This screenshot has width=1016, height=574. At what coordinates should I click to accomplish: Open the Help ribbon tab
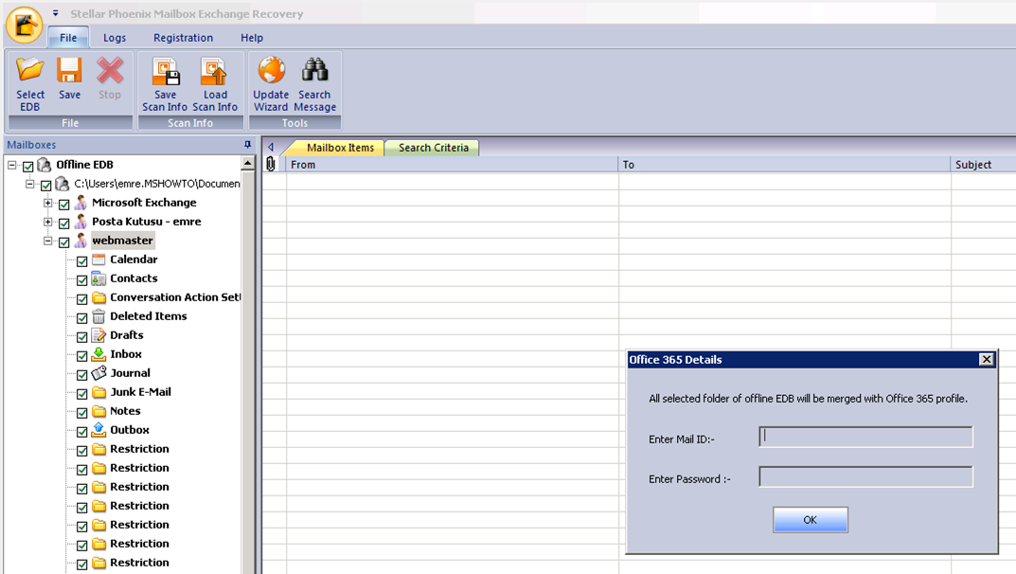[252, 38]
